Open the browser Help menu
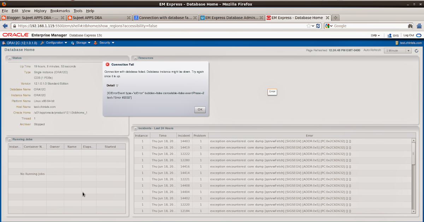Screen dimensions: 424x222 [90, 11]
